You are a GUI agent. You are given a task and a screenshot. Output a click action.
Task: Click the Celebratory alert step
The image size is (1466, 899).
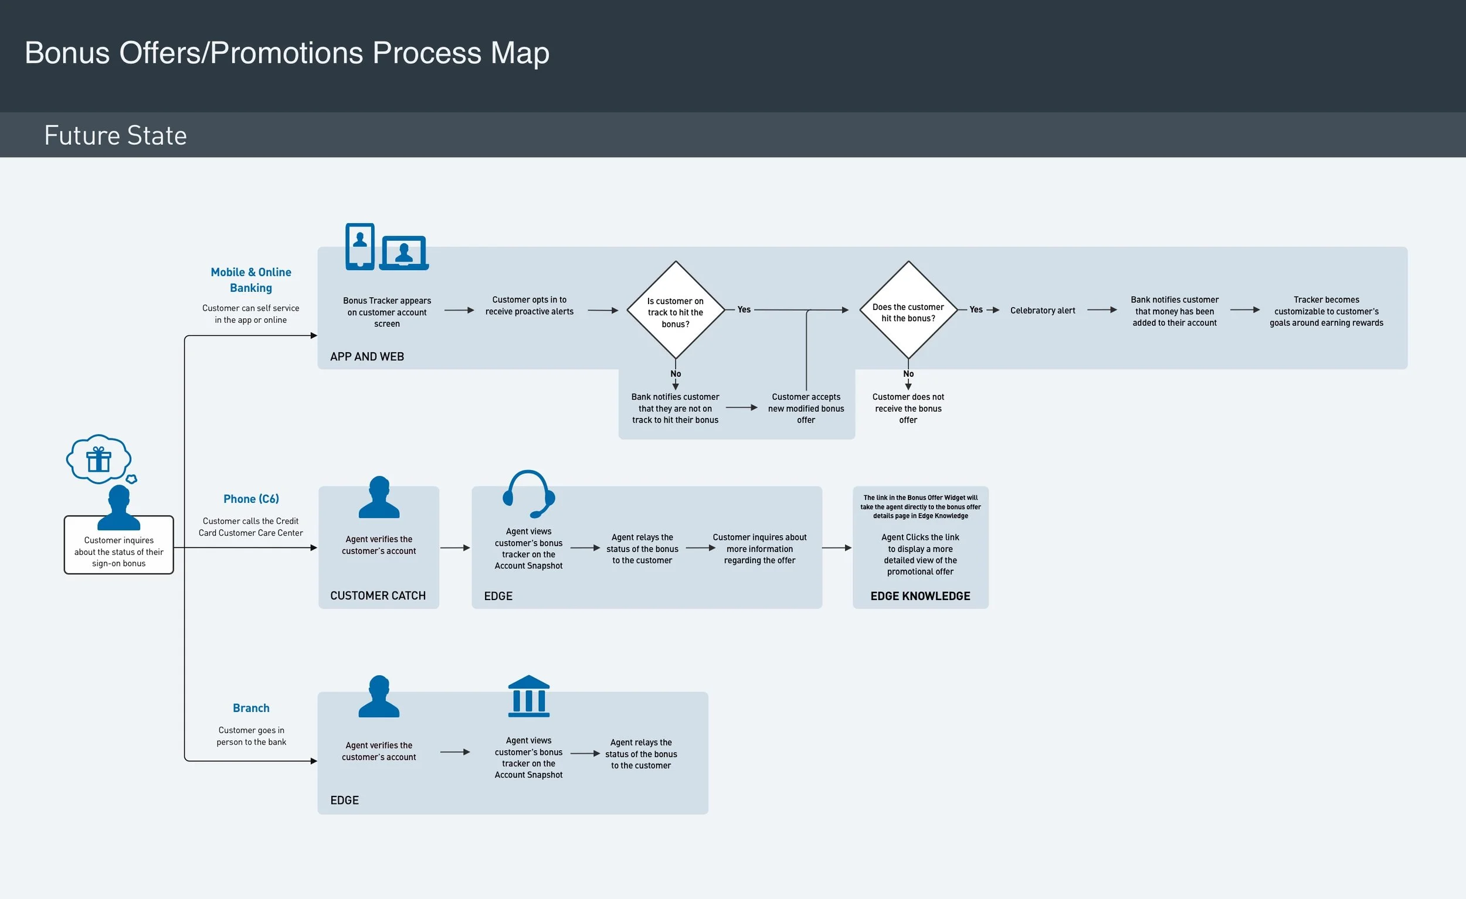(1043, 311)
